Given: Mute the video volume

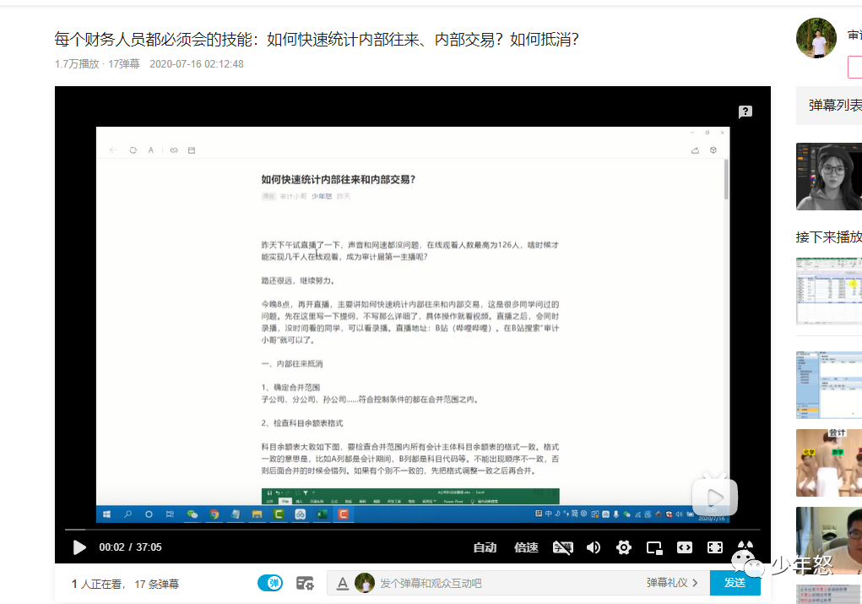Looking at the screenshot, I should pyautogui.click(x=593, y=547).
